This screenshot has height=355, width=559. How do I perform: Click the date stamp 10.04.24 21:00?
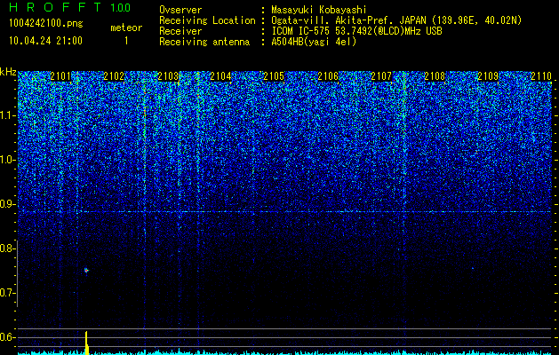[45, 41]
